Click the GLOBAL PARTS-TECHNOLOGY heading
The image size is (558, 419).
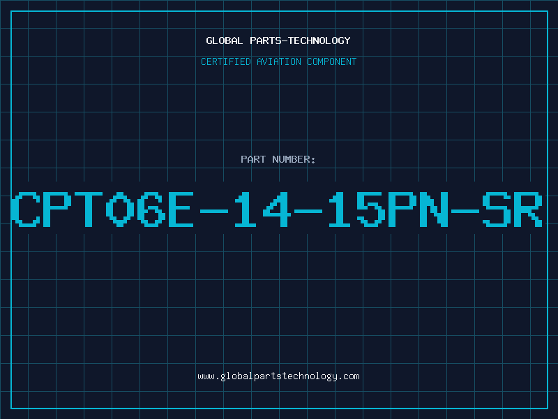(x=278, y=41)
